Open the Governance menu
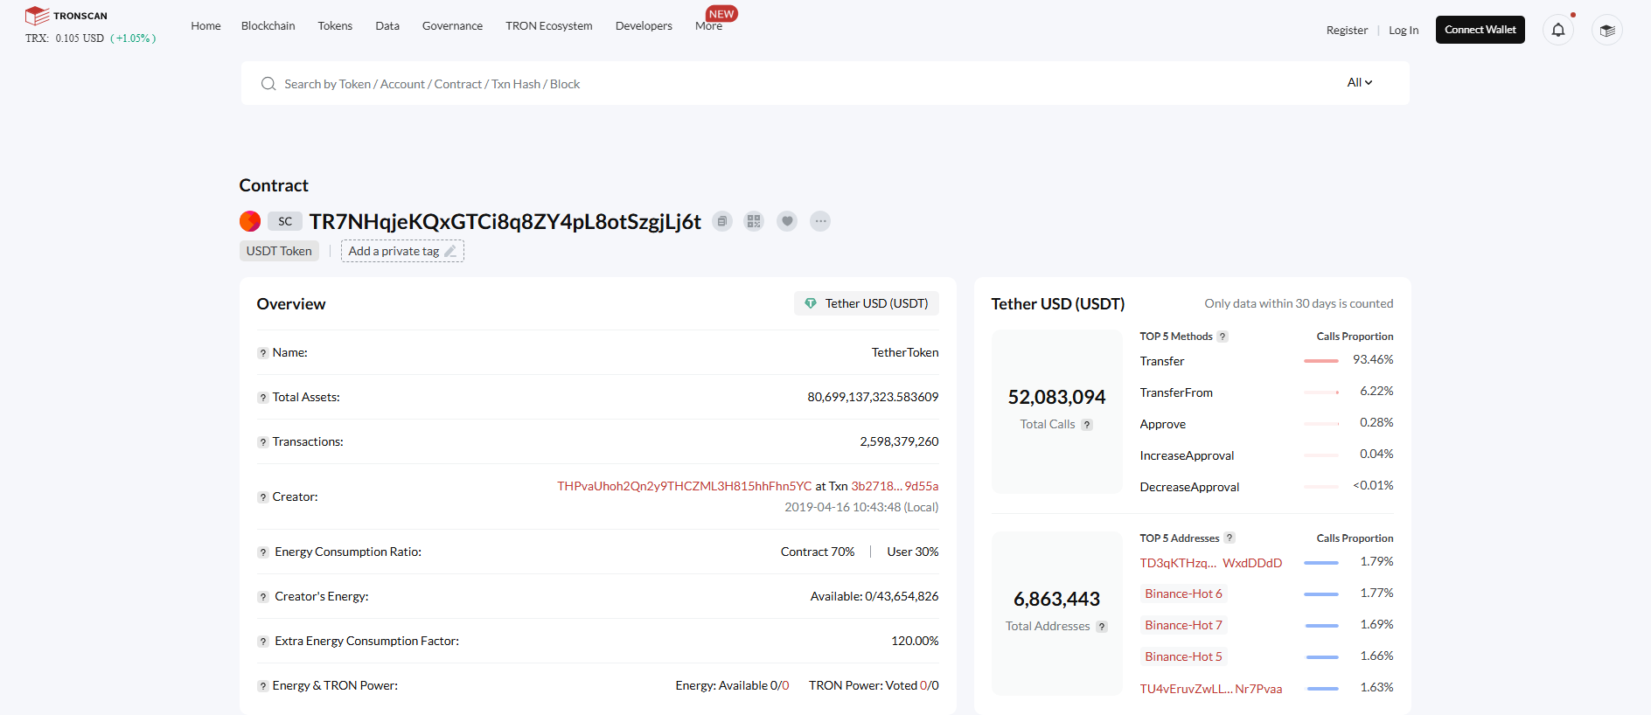The image size is (1651, 715). pos(452,25)
